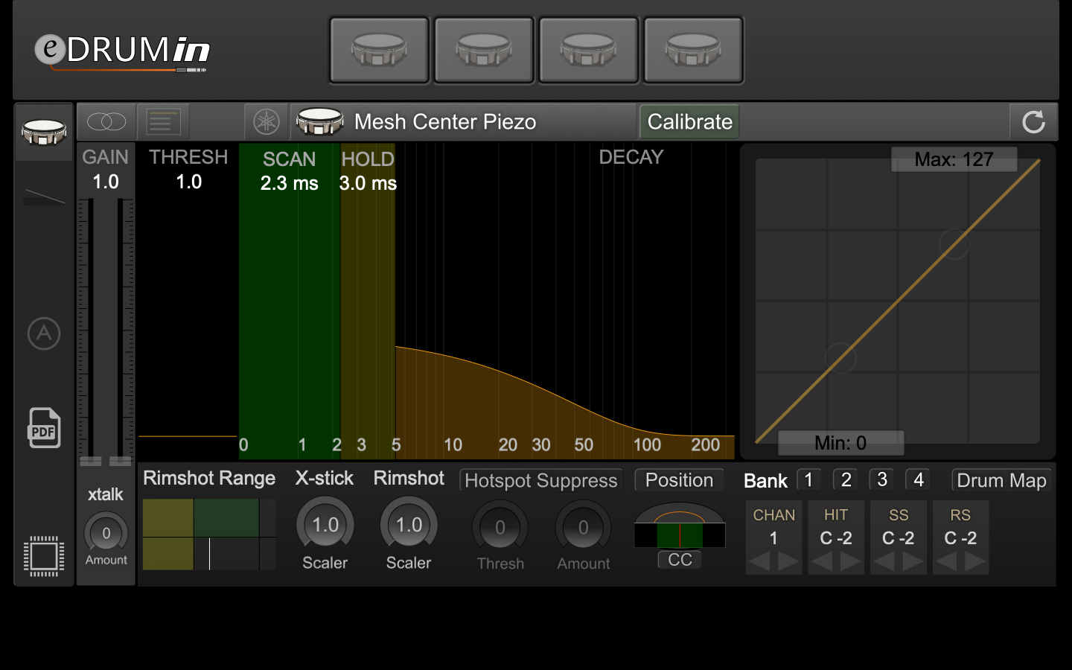Image resolution: width=1072 pixels, height=670 pixels.
Task: Open the Drum Map button
Action: click(1001, 480)
